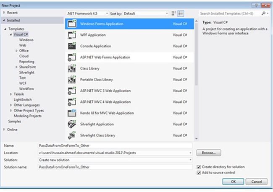Select the LightSwitch category
The height and width of the screenshot is (192, 273).
pyautogui.click(x=23, y=99)
